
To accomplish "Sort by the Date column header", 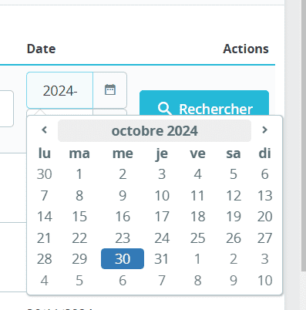I will tap(41, 49).
